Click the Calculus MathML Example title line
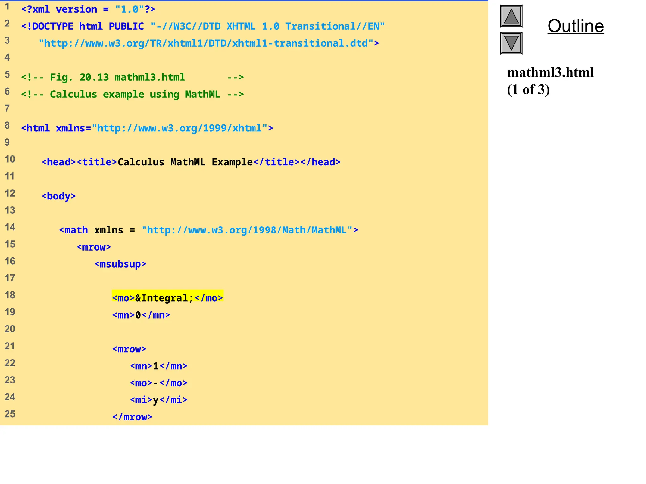 coord(191,162)
